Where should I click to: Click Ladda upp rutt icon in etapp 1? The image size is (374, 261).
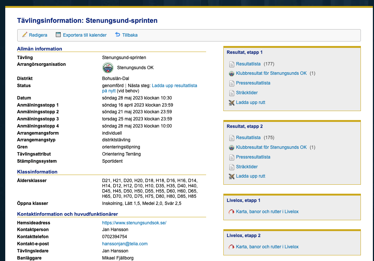pos(232,102)
